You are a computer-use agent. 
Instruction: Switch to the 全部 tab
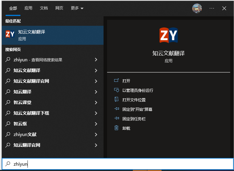point(13,8)
